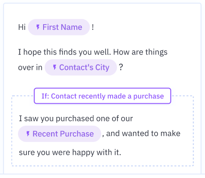Click the lightning icon in First Name token
Screen dimensions: 205x178
38,27
